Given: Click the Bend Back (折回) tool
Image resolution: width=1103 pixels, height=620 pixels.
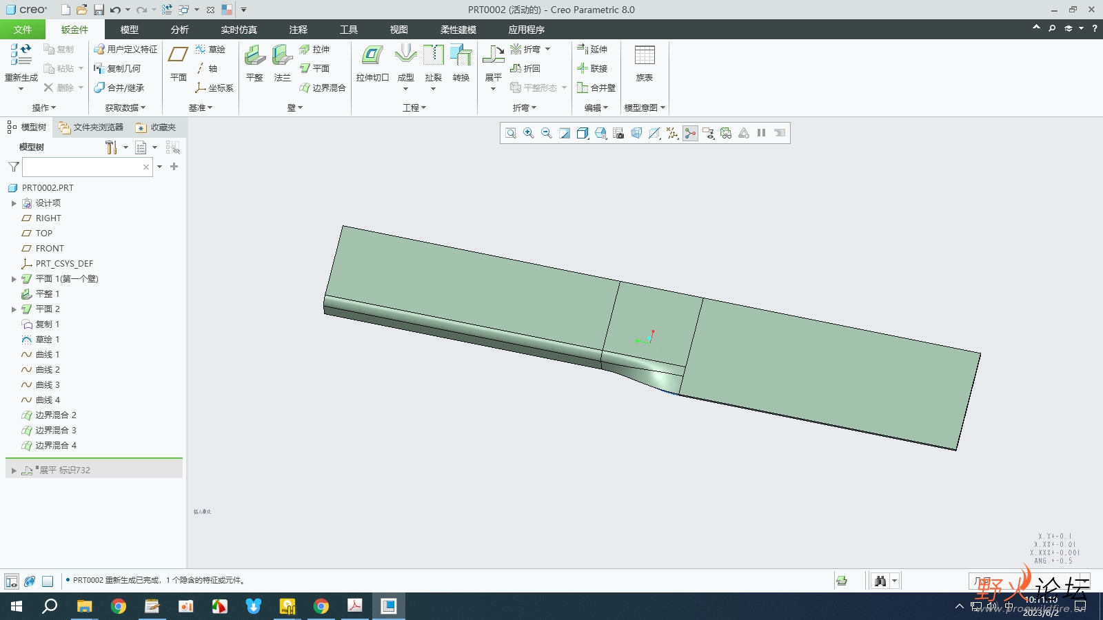Looking at the screenshot, I should pos(525,68).
